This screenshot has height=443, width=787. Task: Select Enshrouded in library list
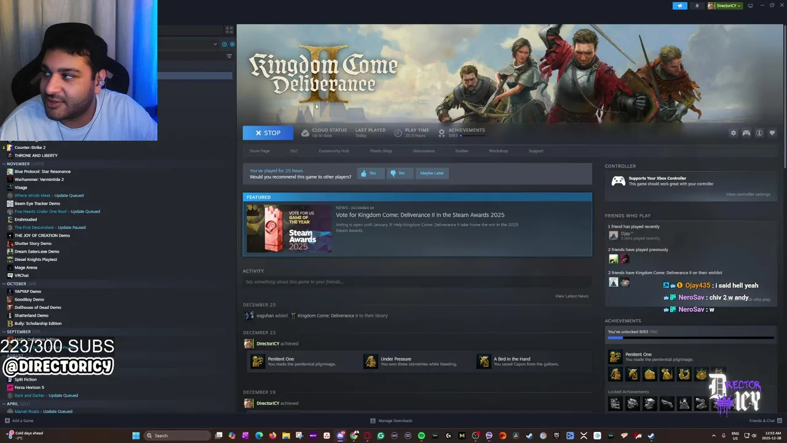tap(25, 220)
